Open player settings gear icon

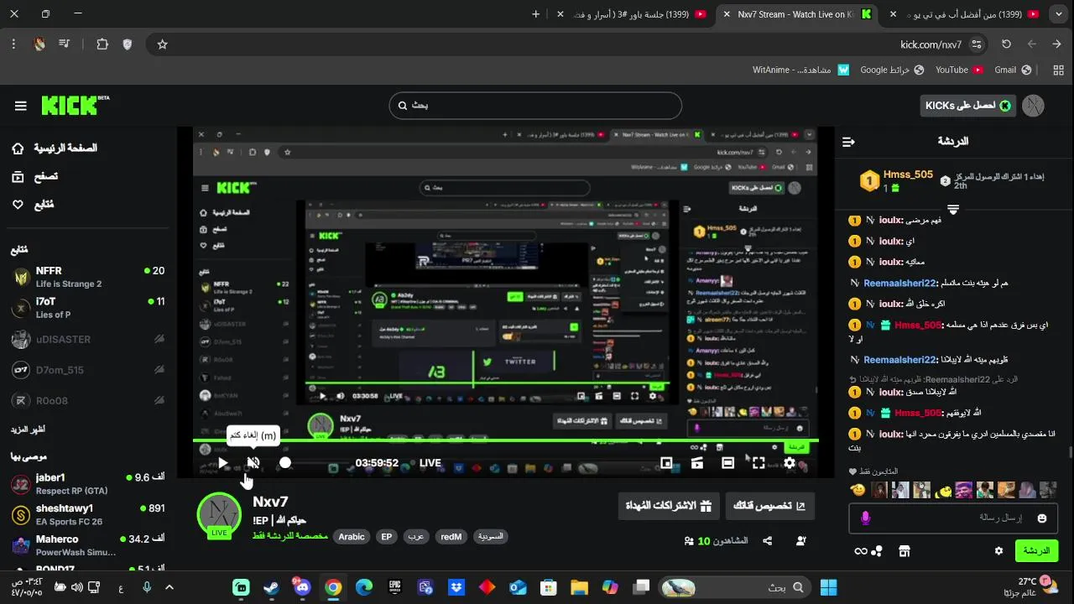pyautogui.click(x=790, y=462)
